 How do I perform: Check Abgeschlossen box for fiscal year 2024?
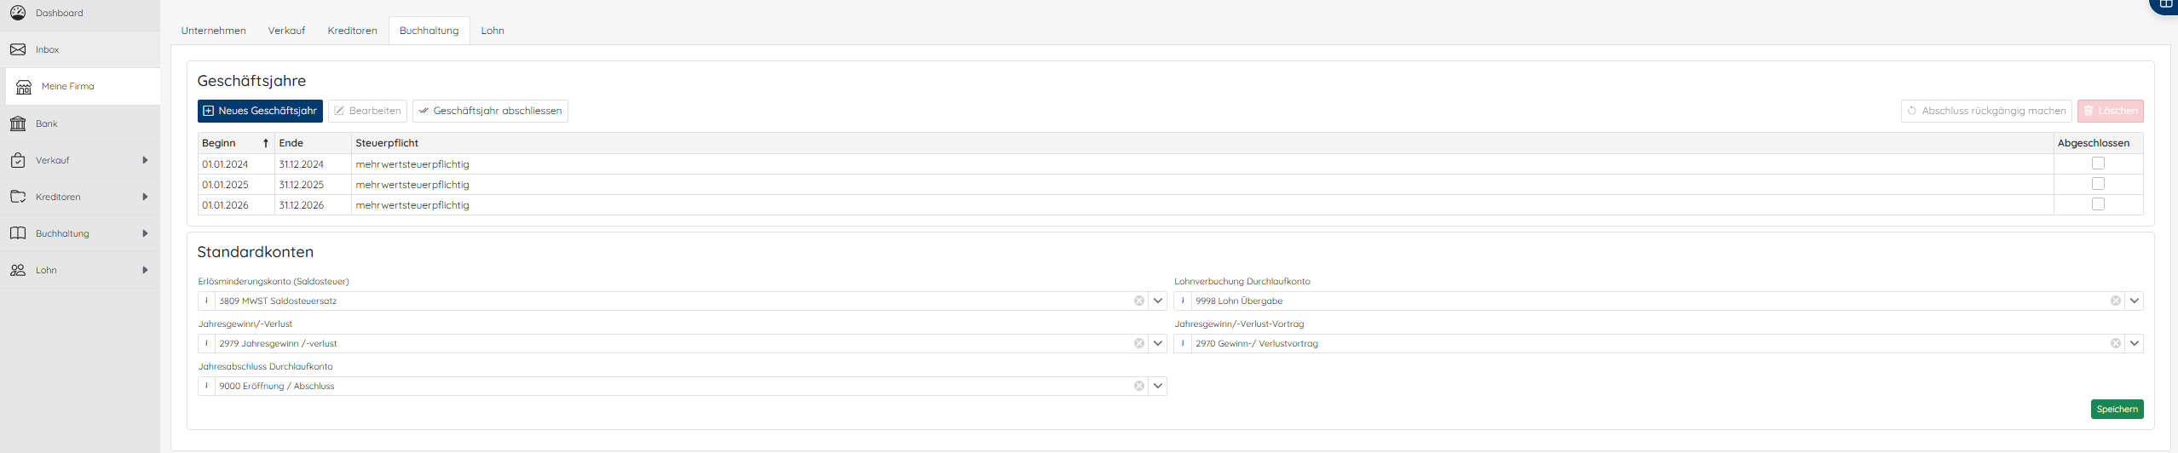pos(2098,163)
